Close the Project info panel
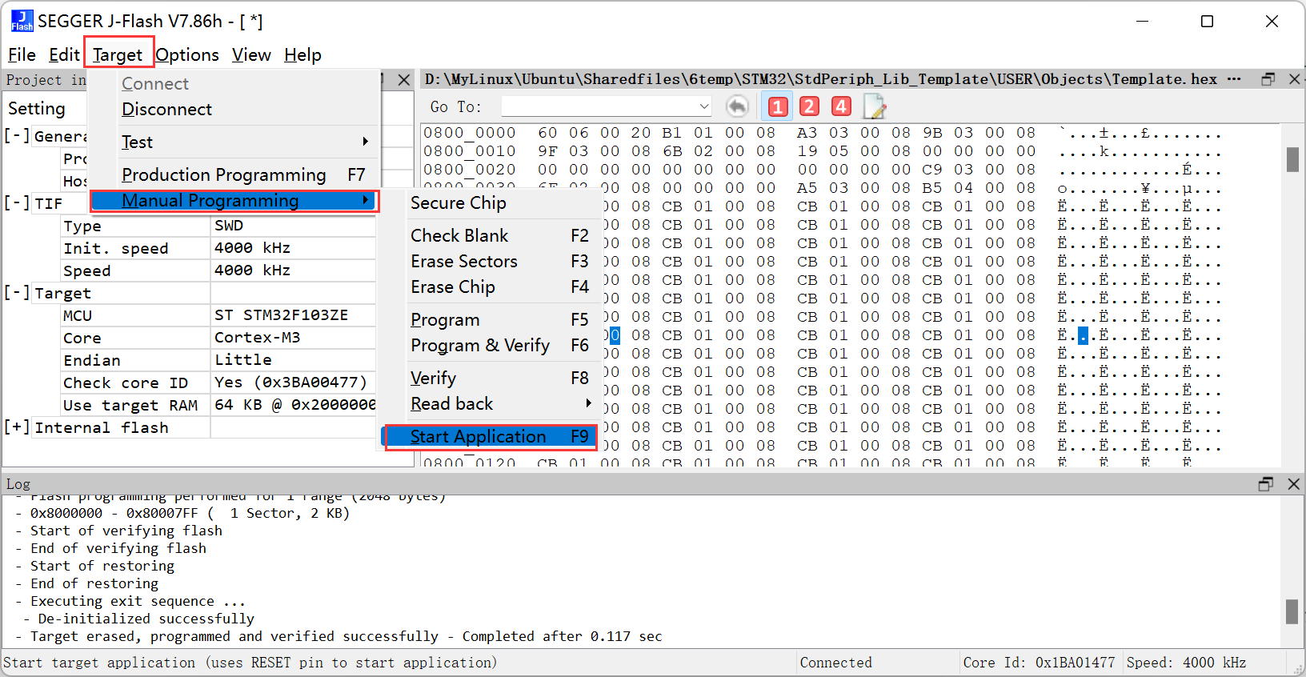The image size is (1306, 677). coord(404,80)
